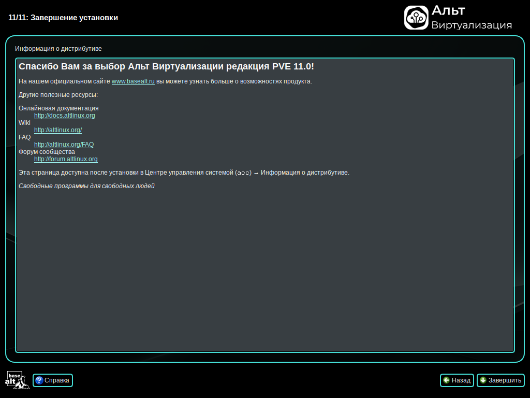The width and height of the screenshot is (530, 398).
Task: Click the green down arrow icon
Action: tap(483, 380)
